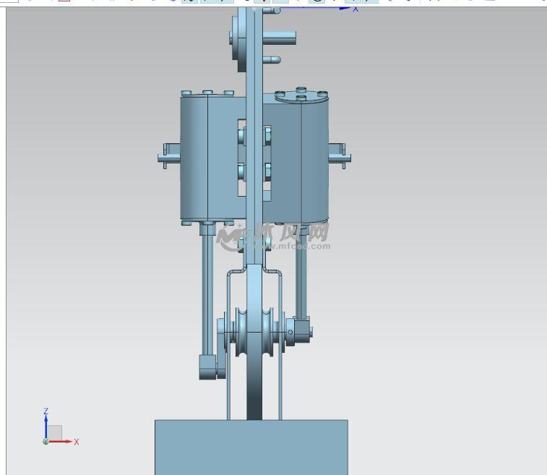547x475 pixels.
Task: Pick the left piston connecting rod
Action: point(207,289)
